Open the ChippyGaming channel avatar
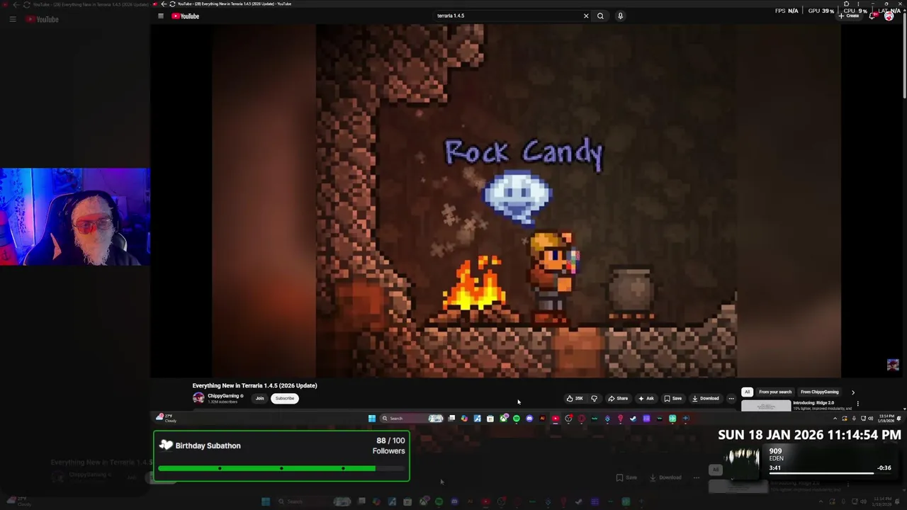The width and height of the screenshot is (907, 510). pyautogui.click(x=198, y=398)
